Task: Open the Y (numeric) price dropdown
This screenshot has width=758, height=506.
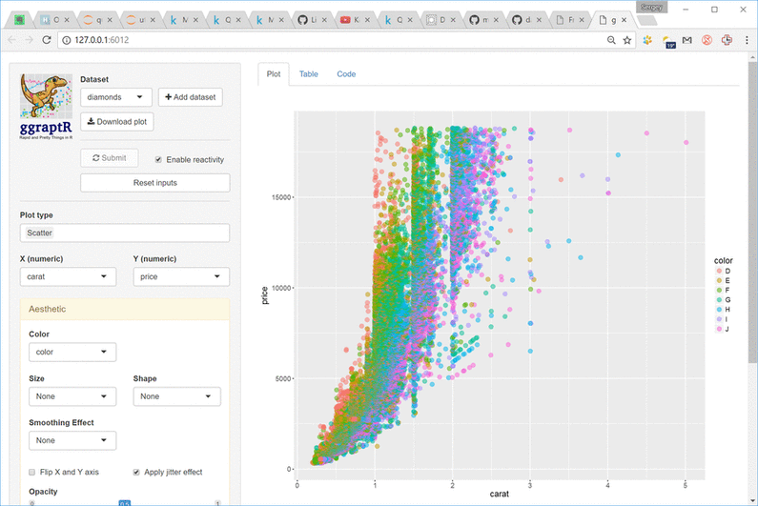Action: tap(181, 276)
